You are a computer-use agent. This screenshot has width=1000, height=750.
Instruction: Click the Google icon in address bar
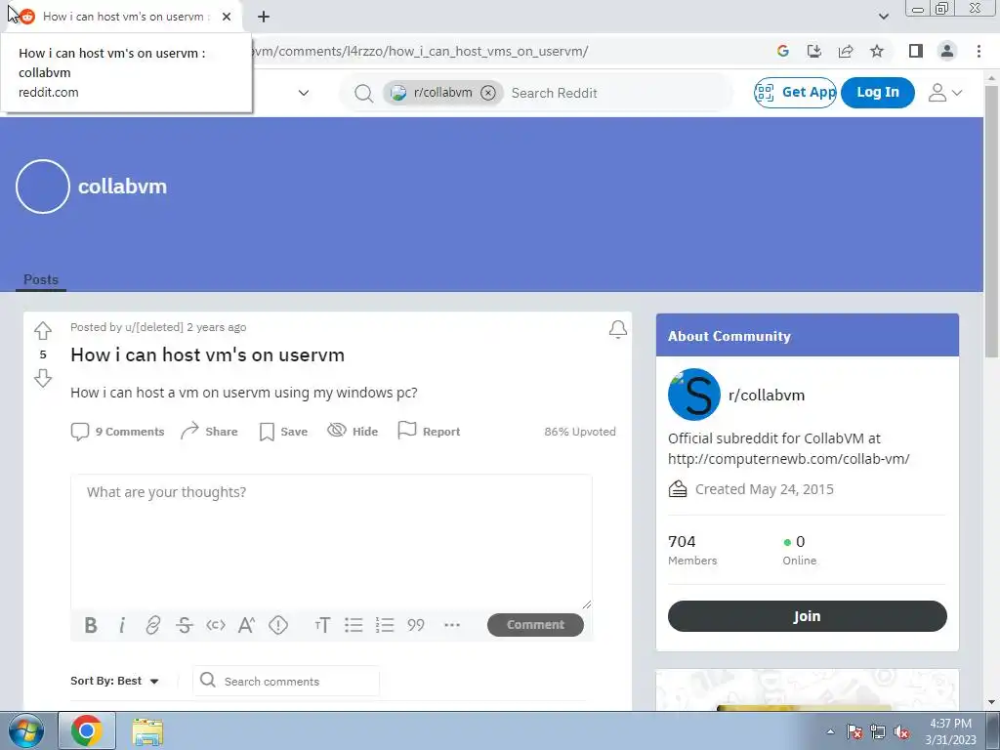click(782, 51)
